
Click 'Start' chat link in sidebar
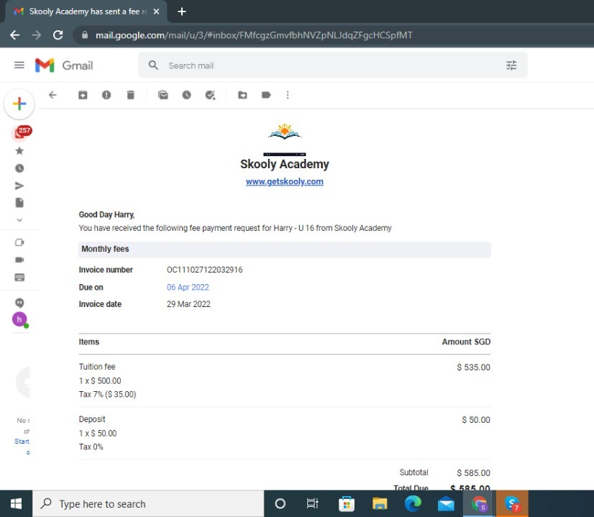pos(22,441)
